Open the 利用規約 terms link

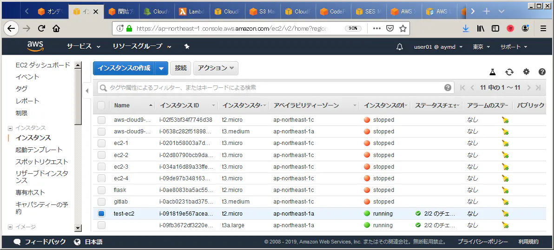[x=528, y=242]
